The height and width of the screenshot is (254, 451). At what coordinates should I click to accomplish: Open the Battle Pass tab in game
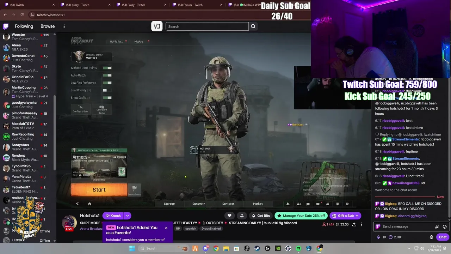tap(117, 42)
